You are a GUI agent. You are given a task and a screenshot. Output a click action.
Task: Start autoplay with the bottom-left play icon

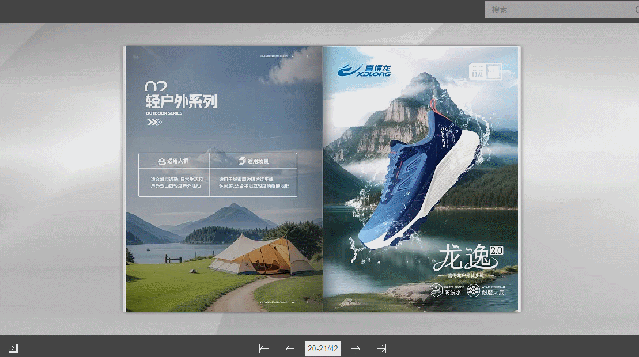[x=13, y=348]
